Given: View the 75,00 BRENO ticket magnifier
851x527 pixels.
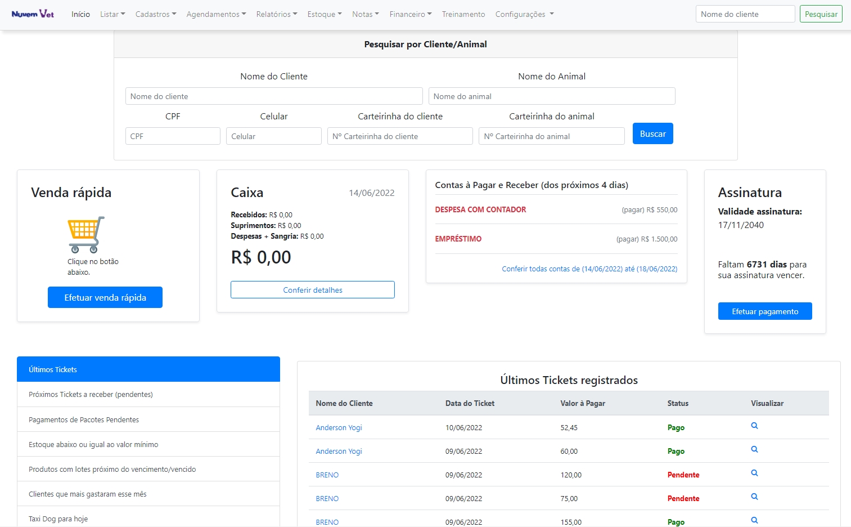Looking at the screenshot, I should click(x=754, y=497).
